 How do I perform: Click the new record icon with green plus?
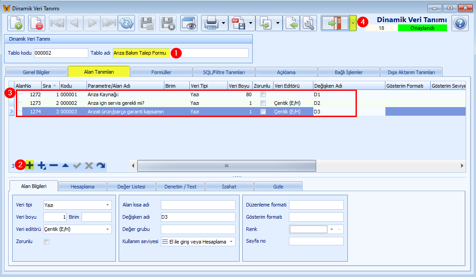pos(16,23)
